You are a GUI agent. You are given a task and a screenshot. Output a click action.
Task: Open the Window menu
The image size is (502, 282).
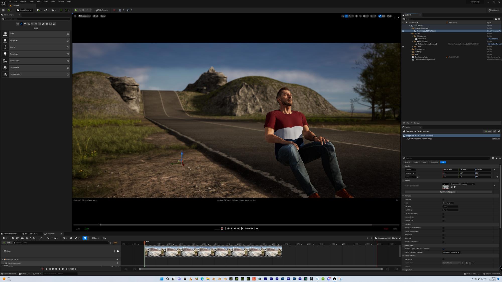click(x=23, y=2)
